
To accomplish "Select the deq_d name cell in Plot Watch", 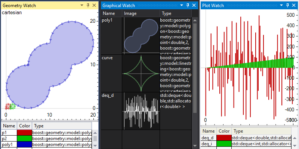I will (209, 137).
